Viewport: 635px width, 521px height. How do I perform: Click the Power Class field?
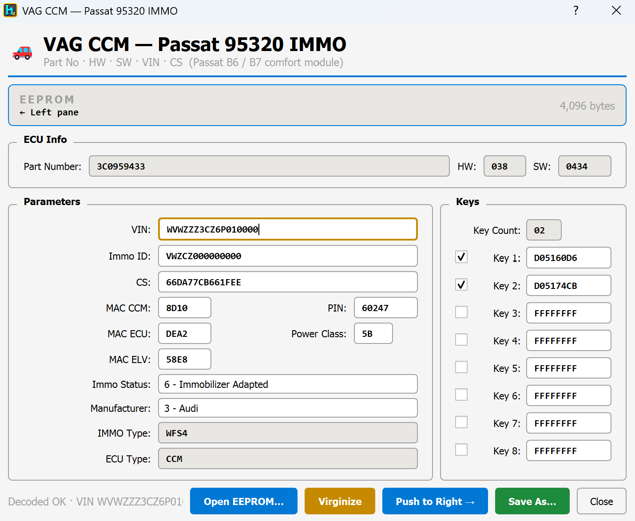click(373, 333)
